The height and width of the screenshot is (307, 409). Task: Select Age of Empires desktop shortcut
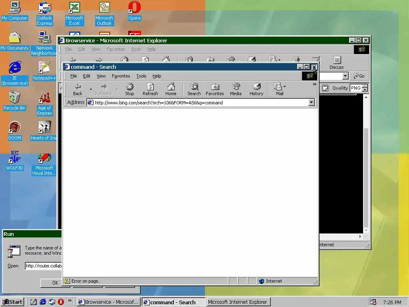point(44,104)
